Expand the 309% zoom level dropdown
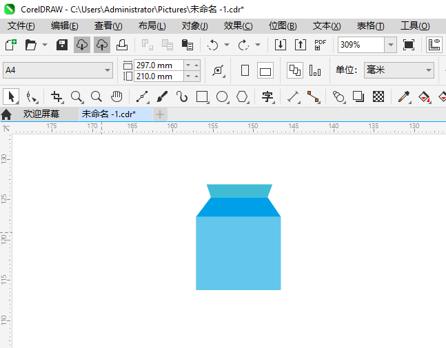 [x=391, y=45]
